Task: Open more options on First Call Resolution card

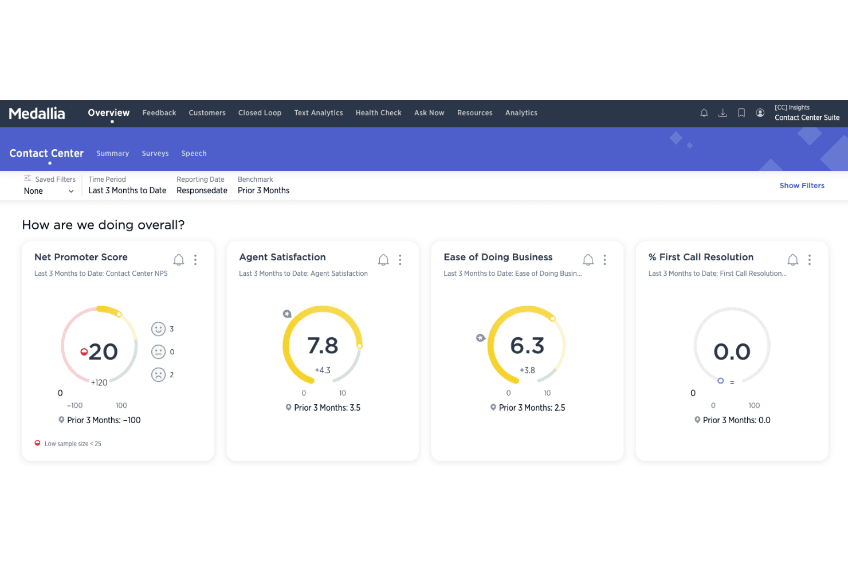Action: click(810, 260)
